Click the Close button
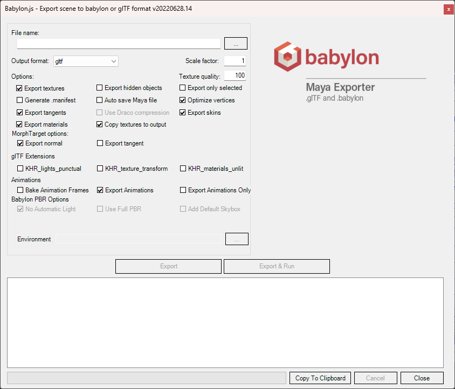Image resolution: width=455 pixels, height=389 pixels. point(422,378)
